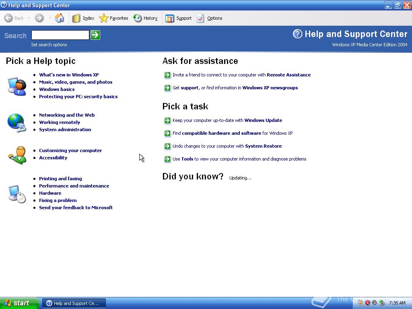
Task: Open Music, video, games, and photos
Action: [76, 82]
